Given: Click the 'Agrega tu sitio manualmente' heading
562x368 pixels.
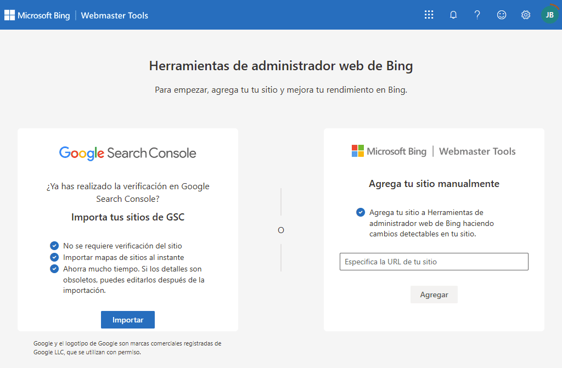Looking at the screenshot, I should point(434,184).
